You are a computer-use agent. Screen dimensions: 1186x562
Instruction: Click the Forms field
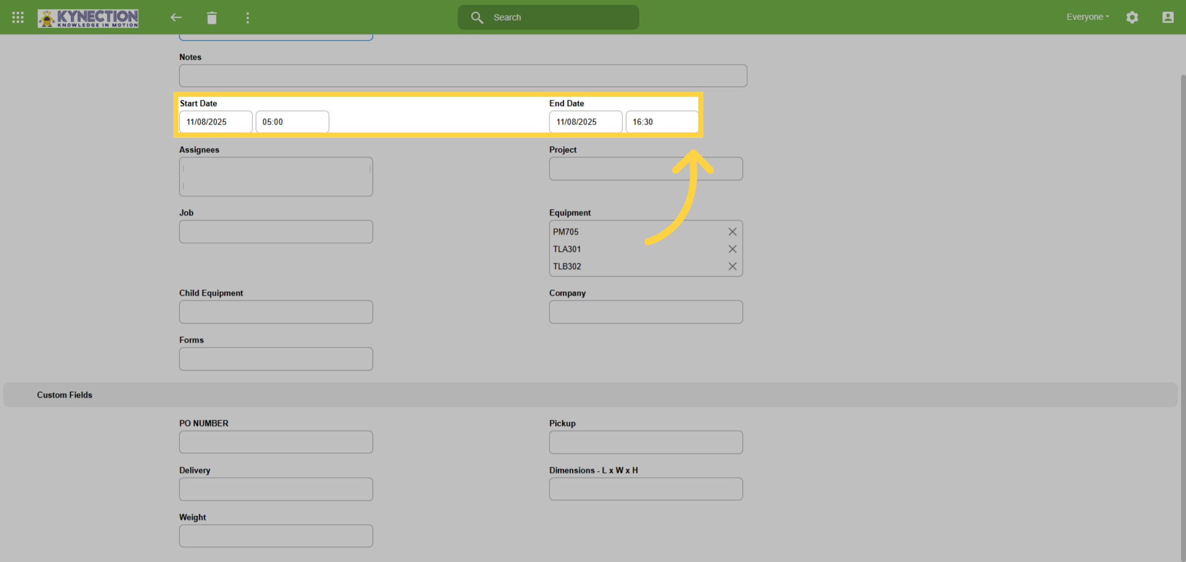276,359
